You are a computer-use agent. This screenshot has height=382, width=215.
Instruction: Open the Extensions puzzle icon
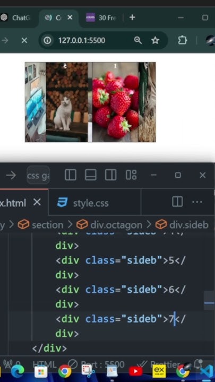tap(182, 40)
